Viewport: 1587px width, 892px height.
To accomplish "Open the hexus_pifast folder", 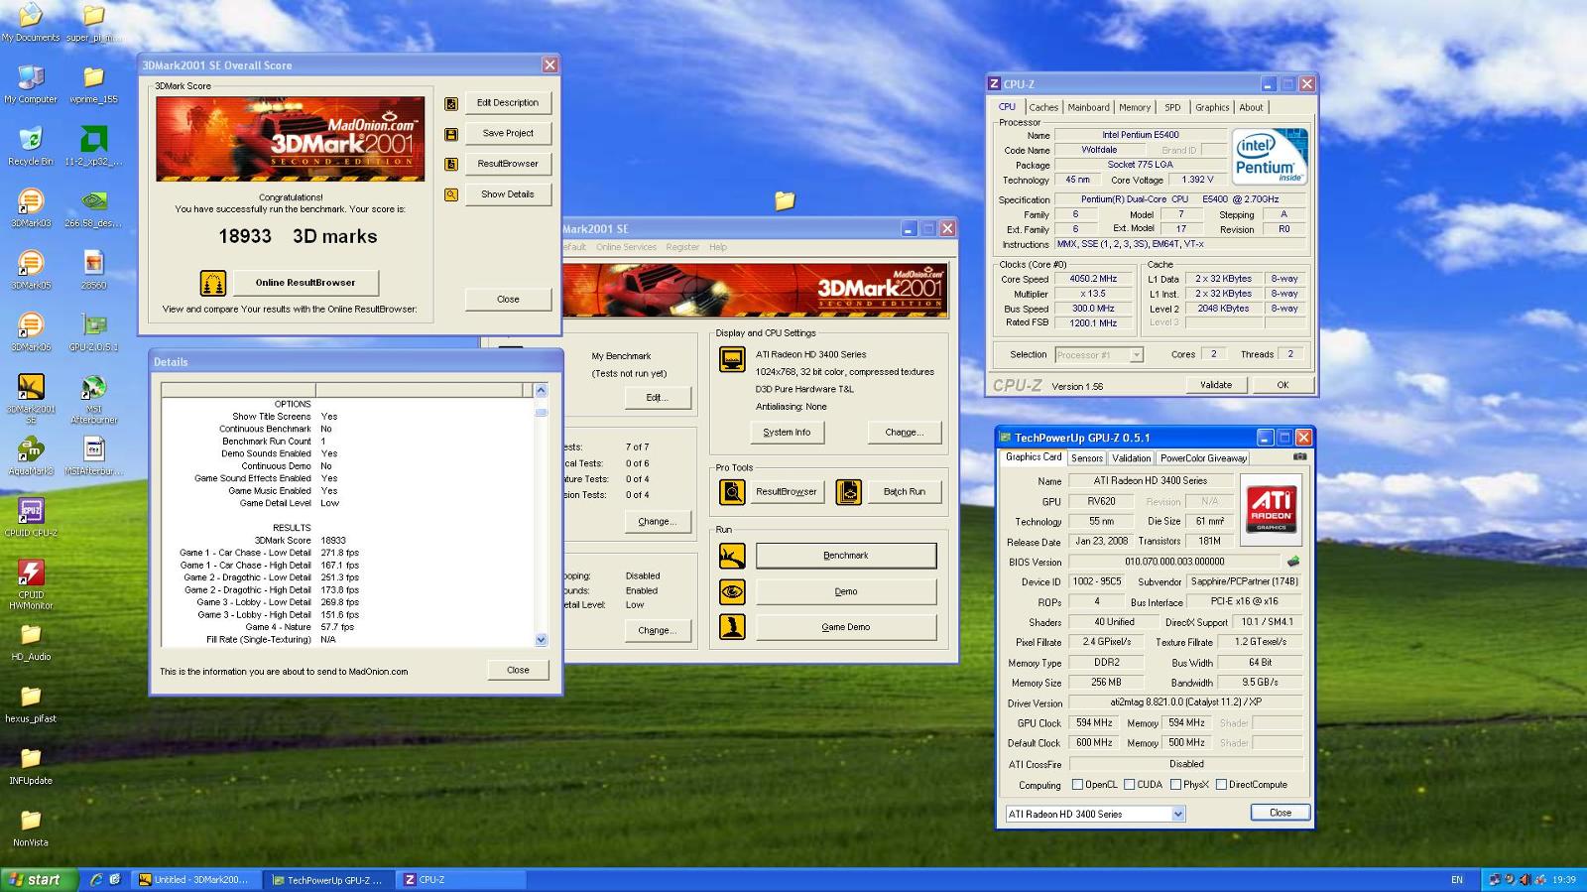I will 31,701.
